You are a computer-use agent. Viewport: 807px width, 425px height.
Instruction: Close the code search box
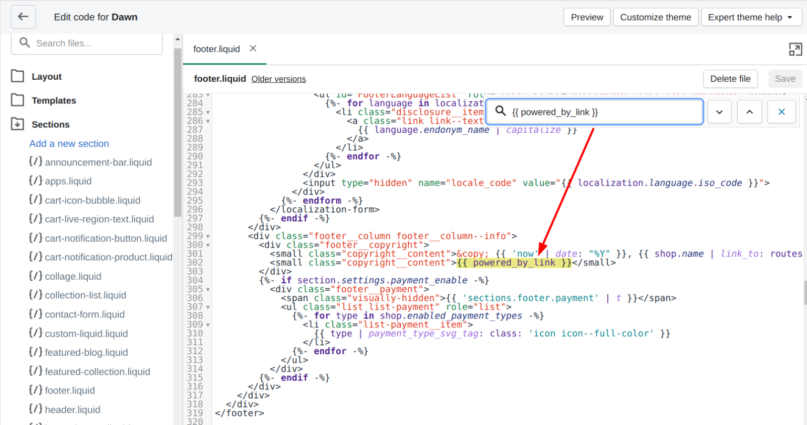[x=781, y=112]
